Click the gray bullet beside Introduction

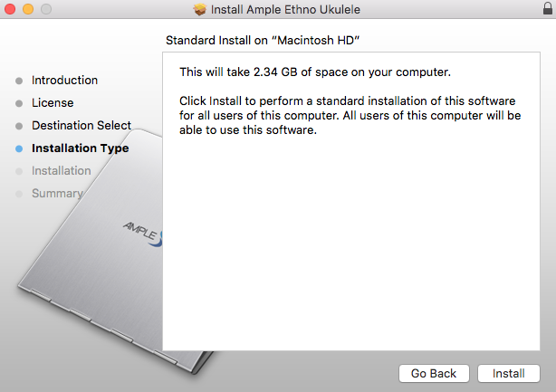[x=20, y=81]
